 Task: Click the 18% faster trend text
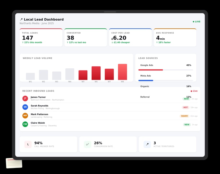pos(164,42)
